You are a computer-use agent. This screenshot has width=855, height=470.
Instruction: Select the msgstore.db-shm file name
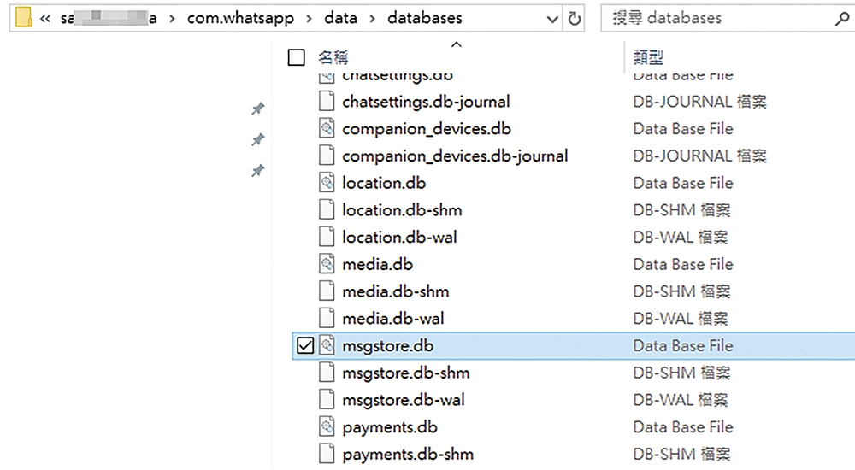[x=405, y=373]
